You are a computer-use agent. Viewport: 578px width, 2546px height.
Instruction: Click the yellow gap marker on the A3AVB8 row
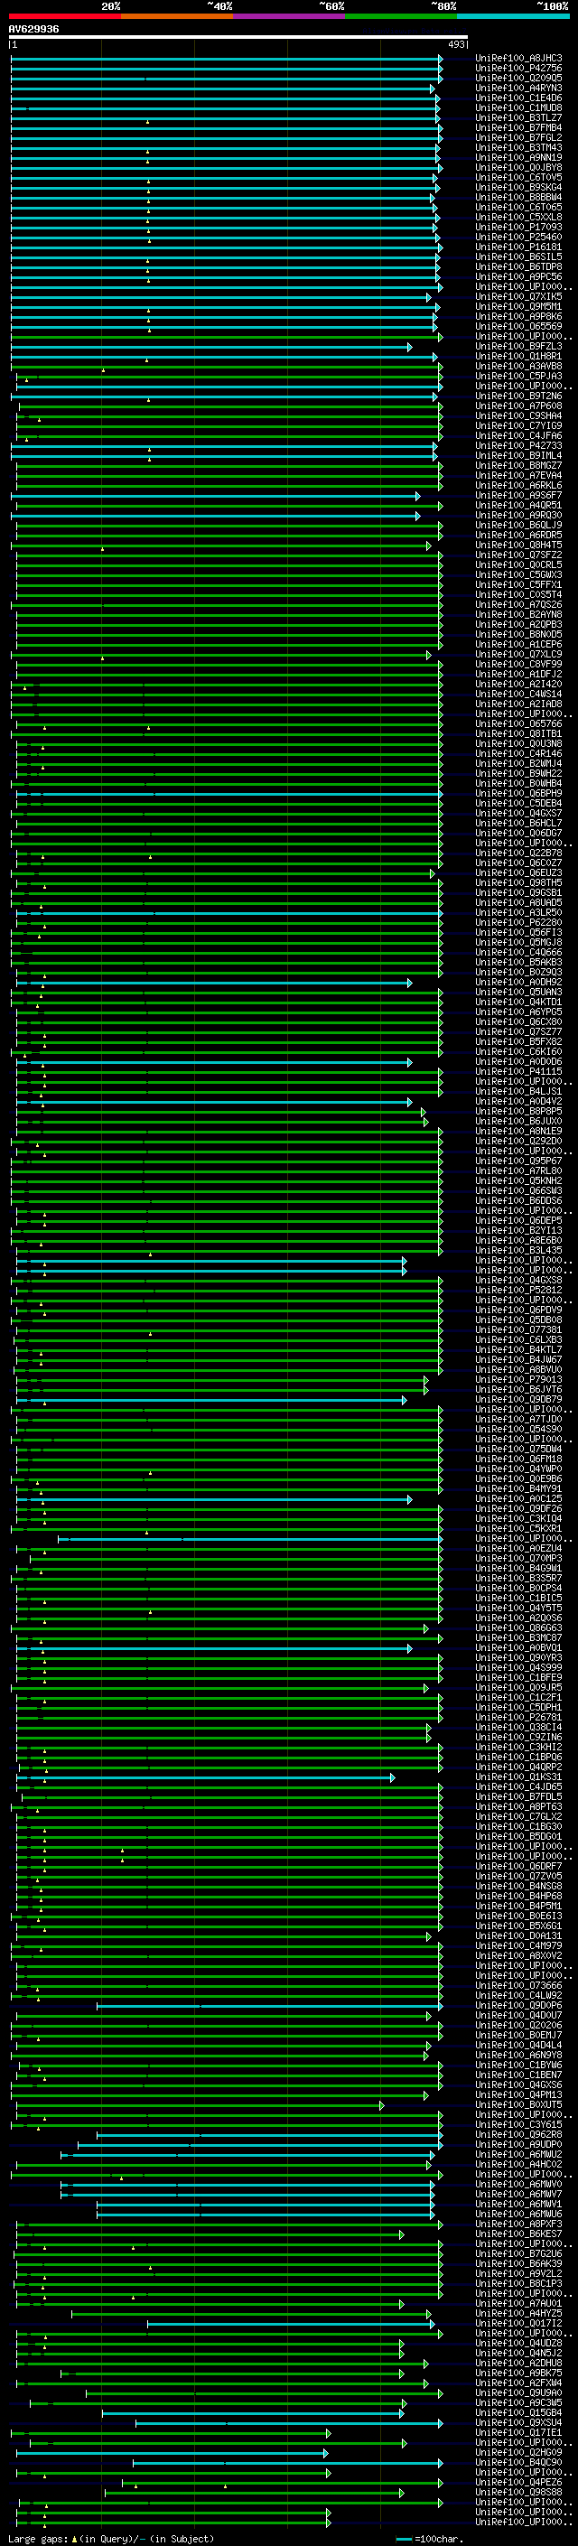pos(103,369)
